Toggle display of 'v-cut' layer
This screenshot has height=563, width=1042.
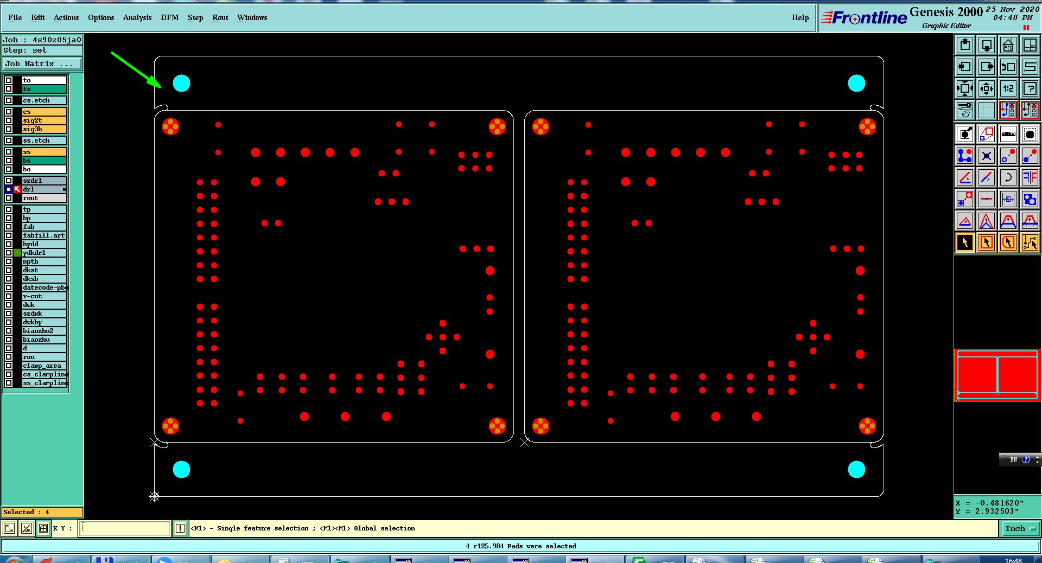point(9,296)
